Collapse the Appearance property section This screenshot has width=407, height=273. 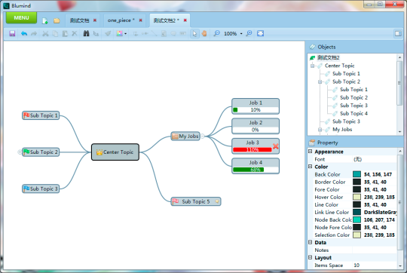click(x=311, y=151)
